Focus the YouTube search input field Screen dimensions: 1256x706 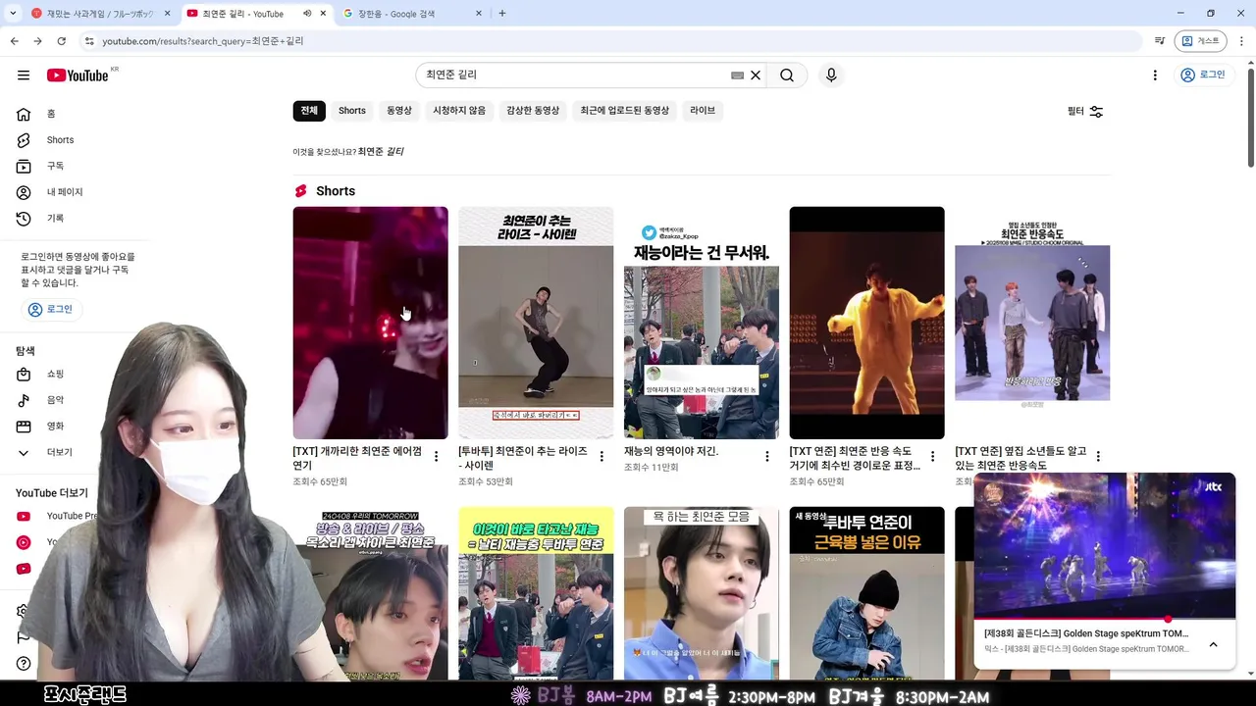coord(574,76)
